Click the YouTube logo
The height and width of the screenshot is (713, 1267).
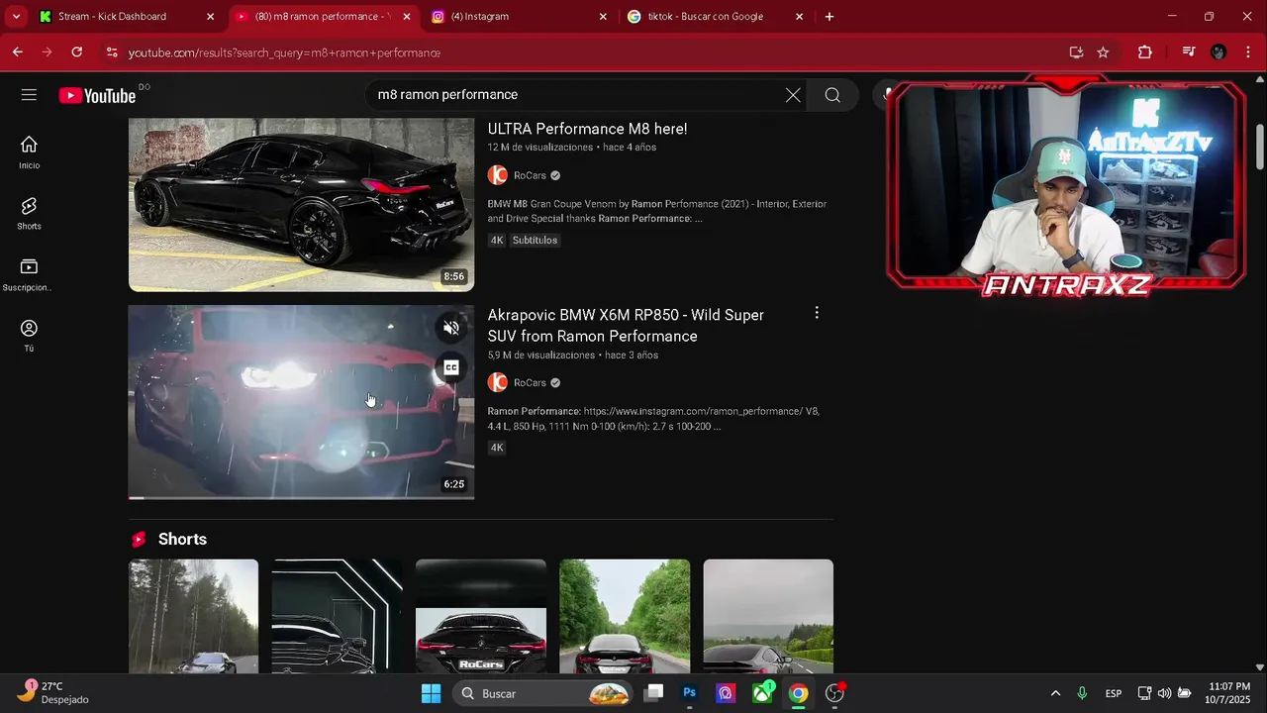(x=97, y=95)
